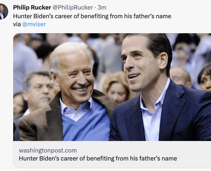Open the @PhilipRucker handle link
The width and height of the screenshot is (211, 171).
click(73, 7)
